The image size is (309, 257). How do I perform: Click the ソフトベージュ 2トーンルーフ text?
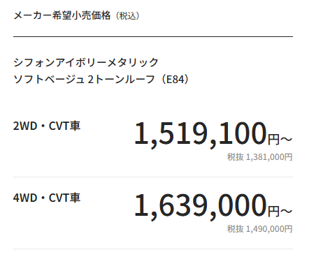pyautogui.click(x=84, y=80)
